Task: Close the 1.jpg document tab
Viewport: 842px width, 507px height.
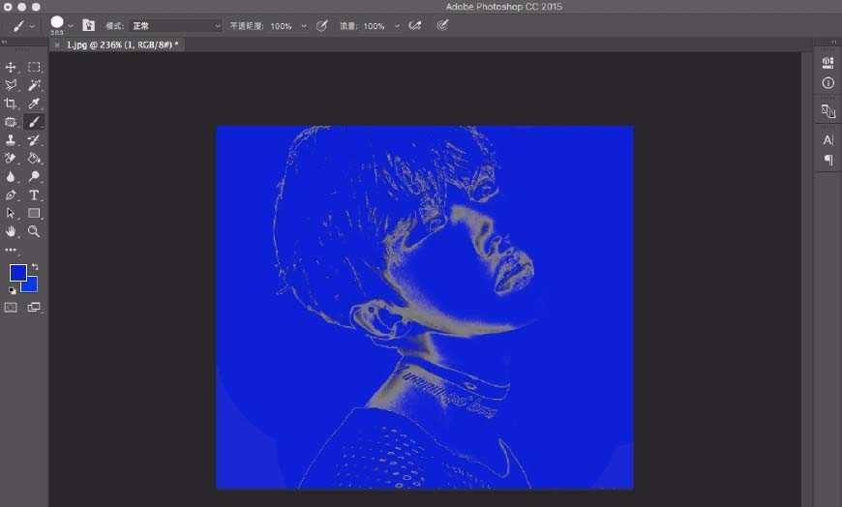Action: coord(57,45)
